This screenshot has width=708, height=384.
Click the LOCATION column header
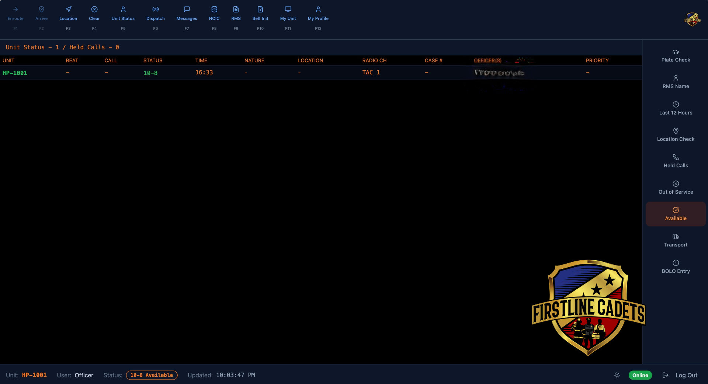coord(310,60)
